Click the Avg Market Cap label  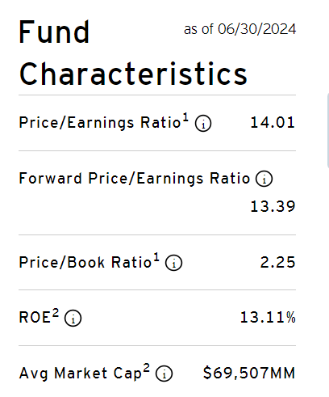point(81,374)
